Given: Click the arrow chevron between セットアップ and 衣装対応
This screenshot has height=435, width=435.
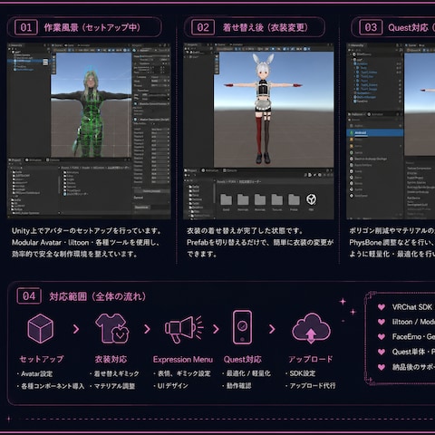Looking at the screenshot, I should point(76,329).
